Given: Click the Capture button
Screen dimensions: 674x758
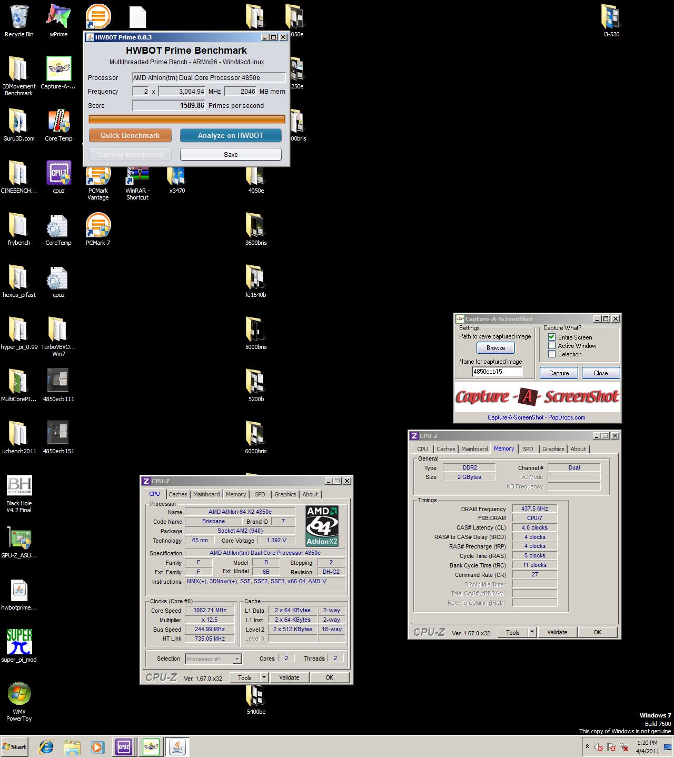Looking at the screenshot, I should coord(559,373).
